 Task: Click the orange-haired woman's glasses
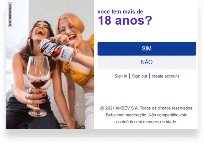[66, 29]
